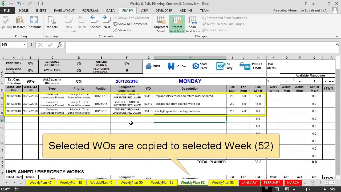Click the zoom slider in status bar

(x=307, y=189)
